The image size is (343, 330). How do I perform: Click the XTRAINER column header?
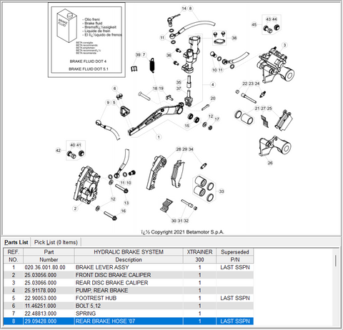click(x=199, y=252)
